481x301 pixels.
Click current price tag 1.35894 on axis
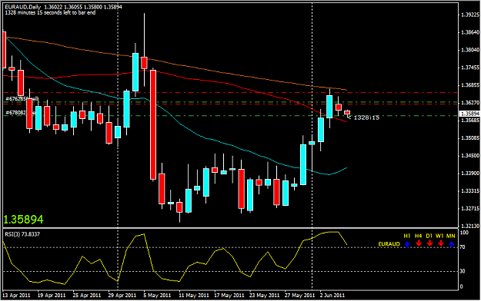469,114
